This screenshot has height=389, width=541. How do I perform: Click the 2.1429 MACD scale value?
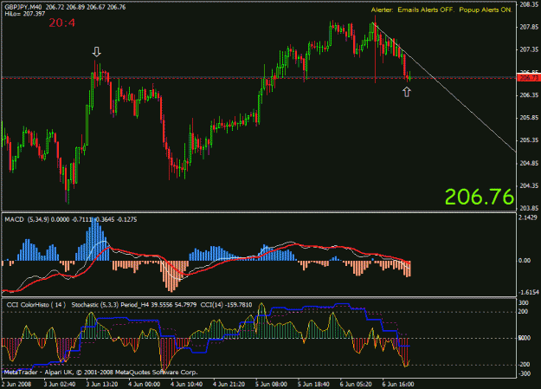(528, 217)
